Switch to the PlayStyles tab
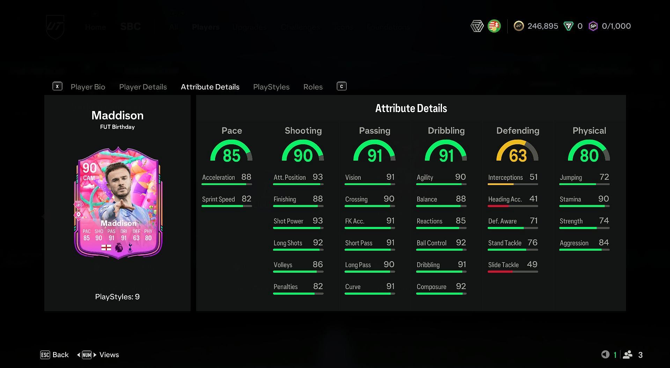 click(x=271, y=87)
